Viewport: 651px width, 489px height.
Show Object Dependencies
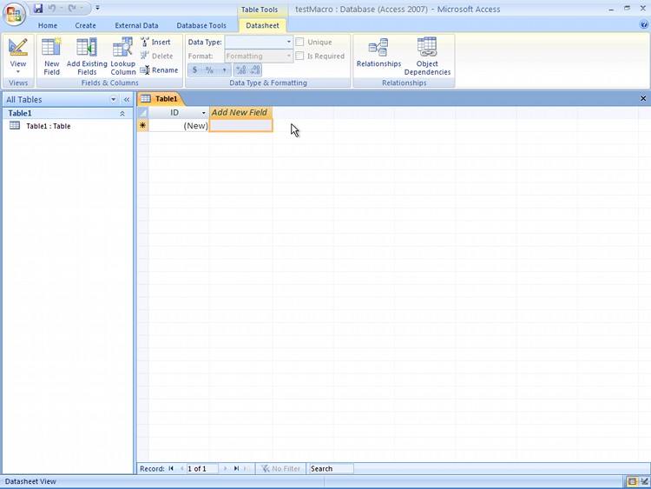[427, 56]
